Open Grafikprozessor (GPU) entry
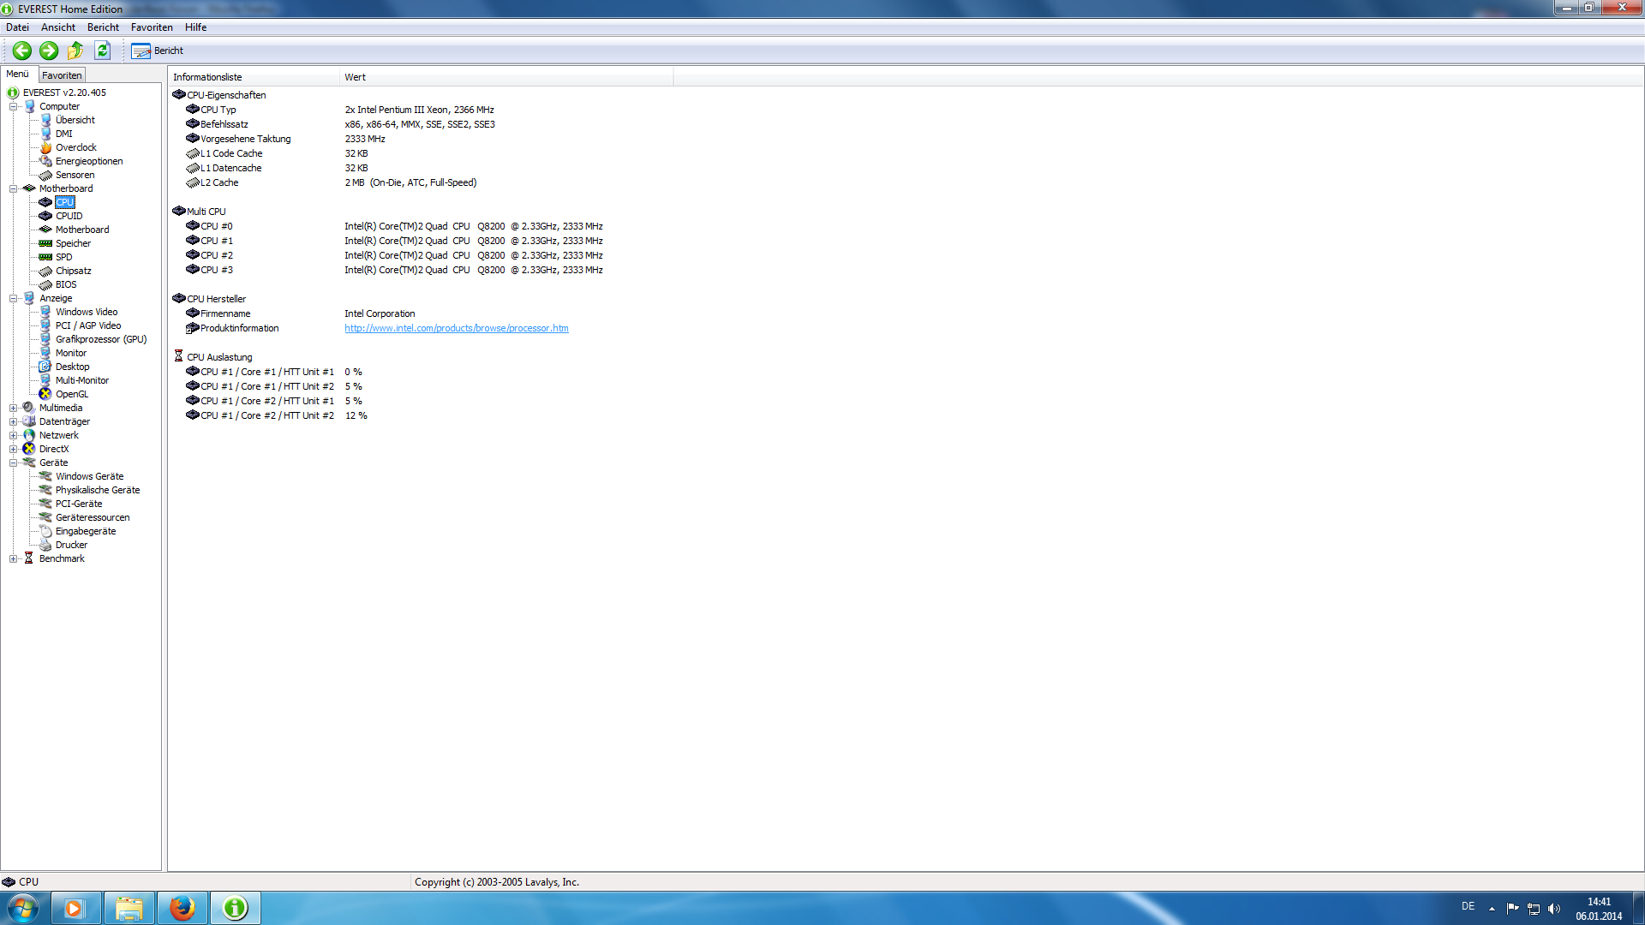Screen dimensions: 1645x925 click(100, 339)
